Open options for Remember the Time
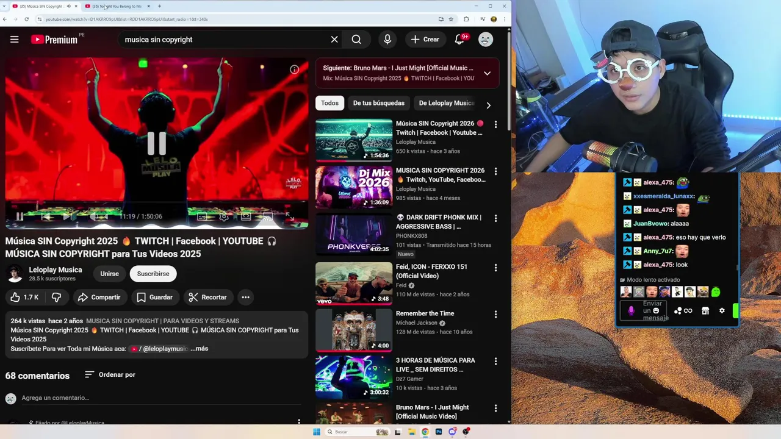The height and width of the screenshot is (439, 781). point(495,315)
